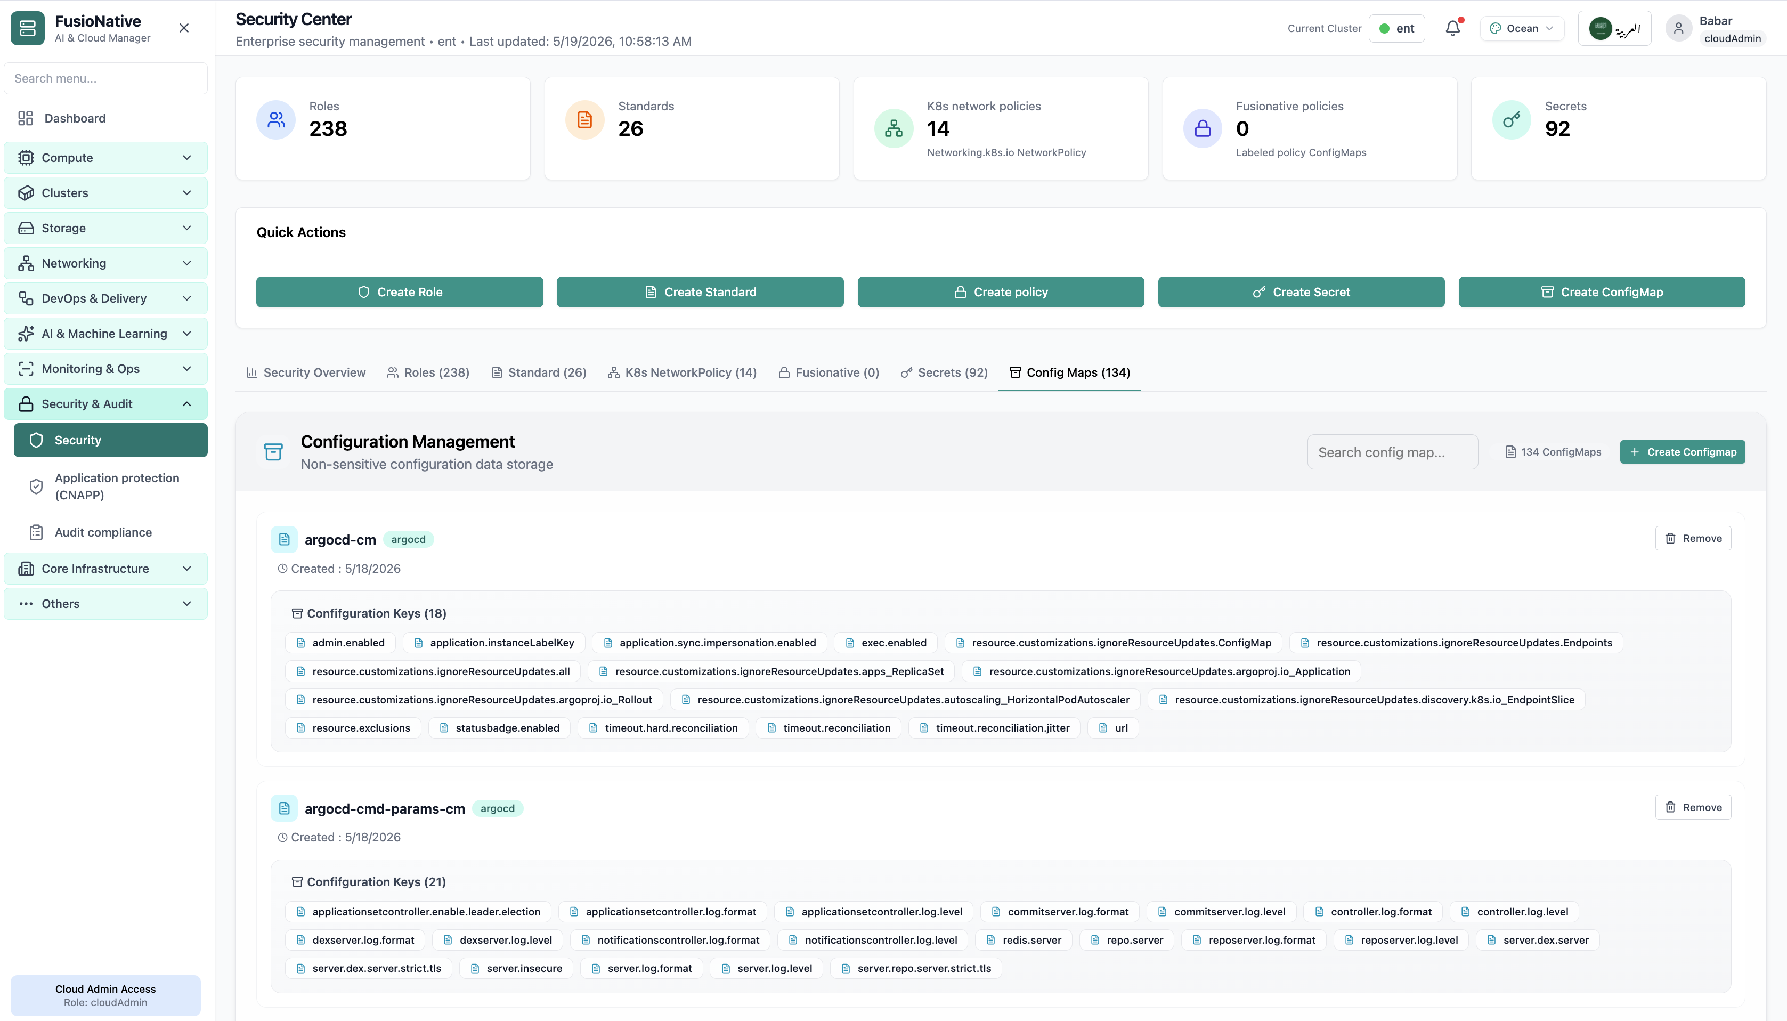Image resolution: width=1787 pixels, height=1021 pixels.
Task: Expand the Core Infrastructure menu
Action: [x=106, y=569]
